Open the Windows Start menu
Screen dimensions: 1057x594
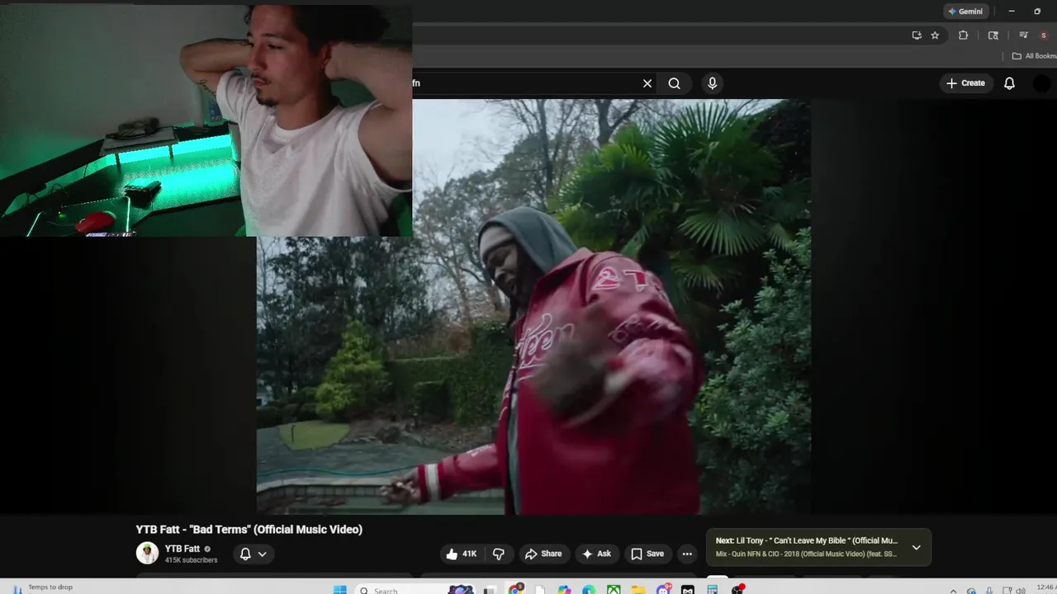339,590
